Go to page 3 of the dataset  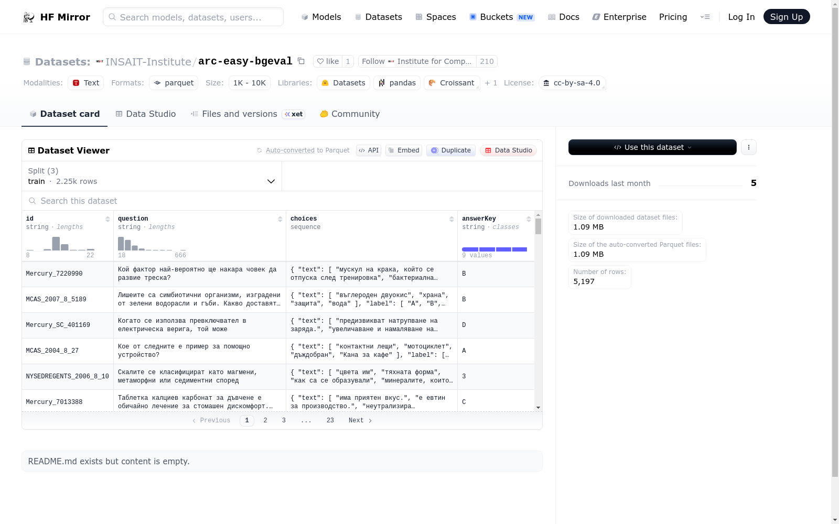(284, 420)
